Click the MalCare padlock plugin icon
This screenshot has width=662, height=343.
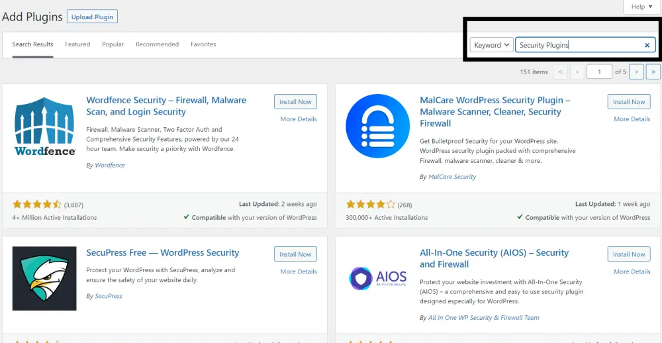click(x=377, y=126)
